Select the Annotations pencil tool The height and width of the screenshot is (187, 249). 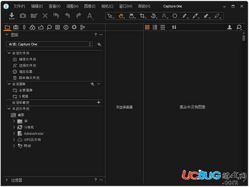tap(217, 16)
